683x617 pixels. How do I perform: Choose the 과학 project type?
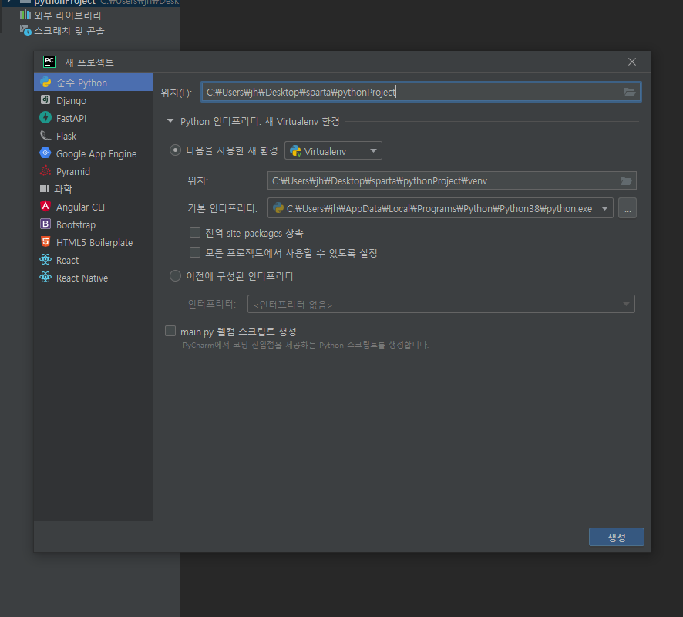[93, 189]
